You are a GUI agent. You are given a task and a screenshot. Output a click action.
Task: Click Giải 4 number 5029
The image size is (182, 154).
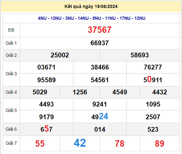tap(40, 92)
